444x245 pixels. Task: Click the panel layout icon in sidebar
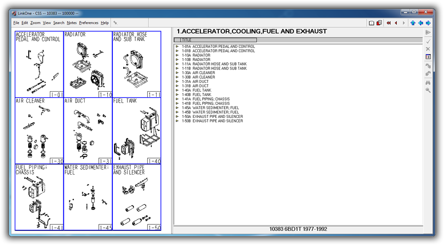[x=428, y=57]
